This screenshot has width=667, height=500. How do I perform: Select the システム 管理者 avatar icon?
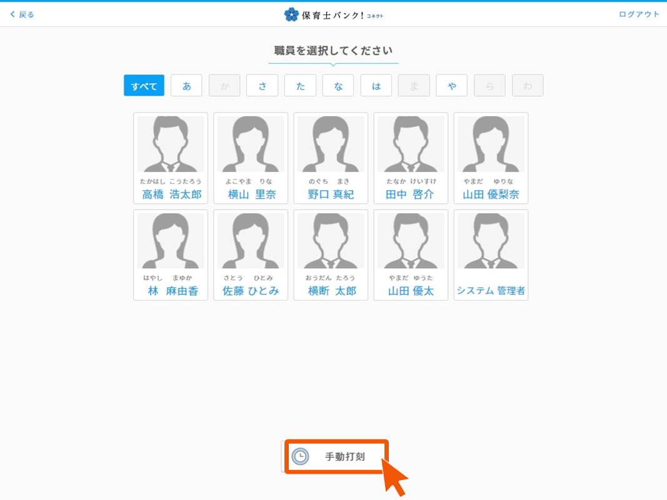tap(491, 241)
